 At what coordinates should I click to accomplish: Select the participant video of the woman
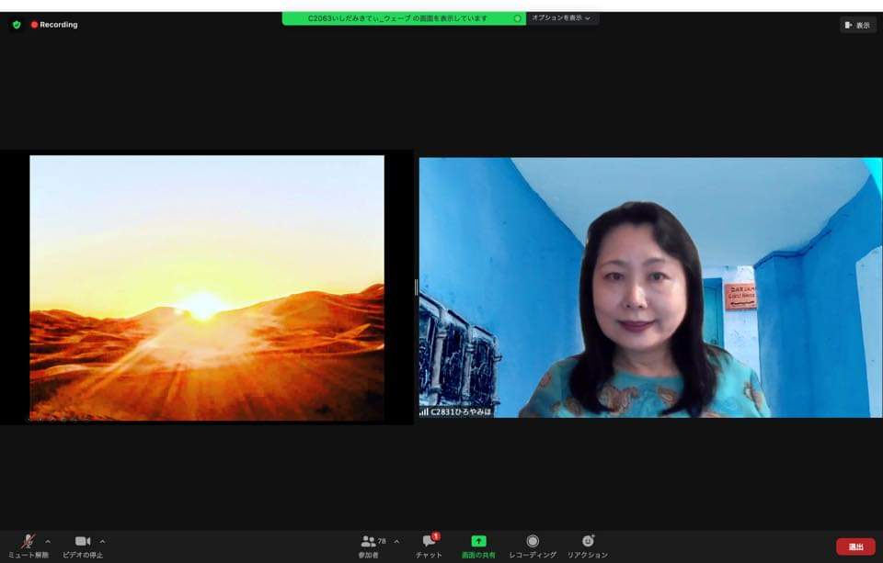click(x=650, y=287)
